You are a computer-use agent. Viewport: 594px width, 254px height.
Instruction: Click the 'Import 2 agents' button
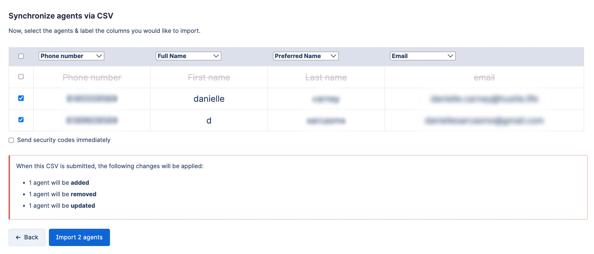click(x=79, y=237)
